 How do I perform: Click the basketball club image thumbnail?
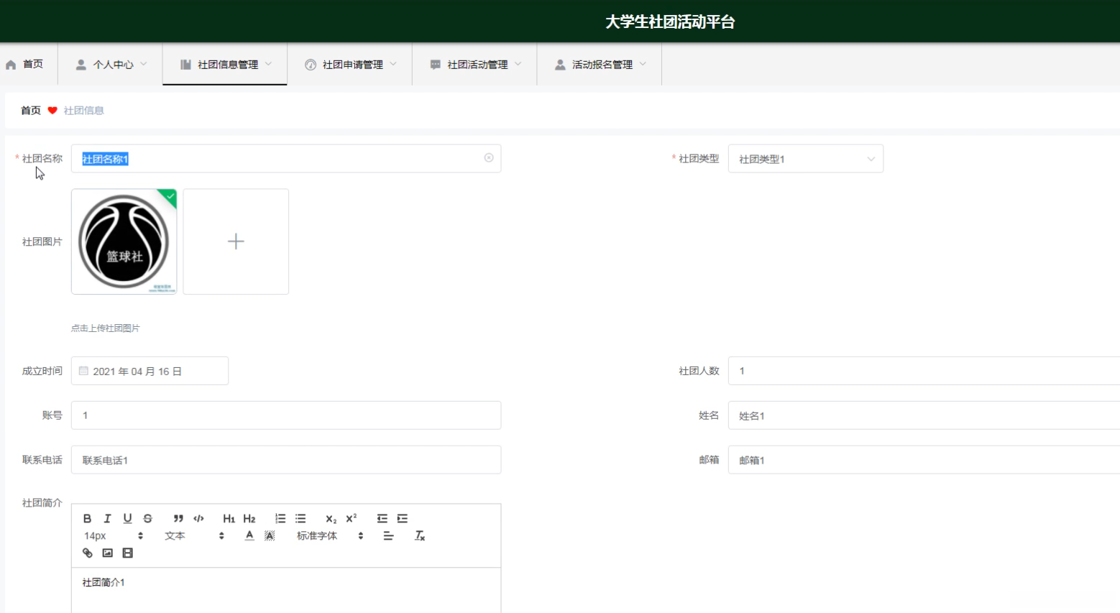click(123, 241)
